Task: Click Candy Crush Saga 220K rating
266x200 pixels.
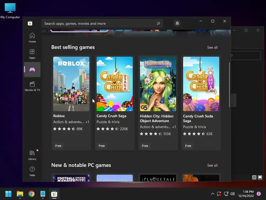Action: click(x=112, y=129)
